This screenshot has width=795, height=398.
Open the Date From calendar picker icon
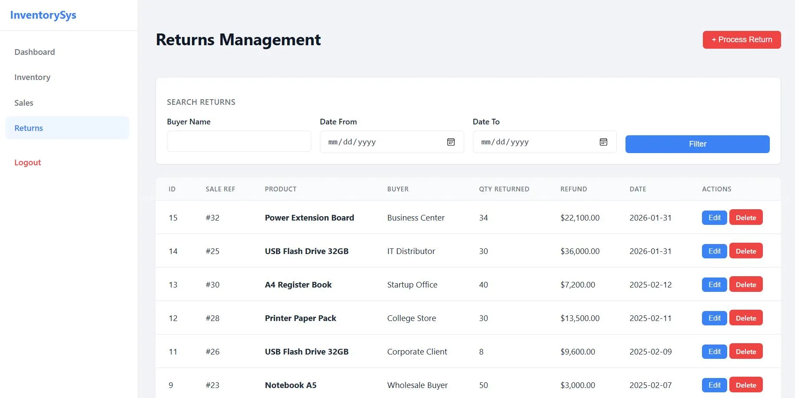pyautogui.click(x=451, y=142)
